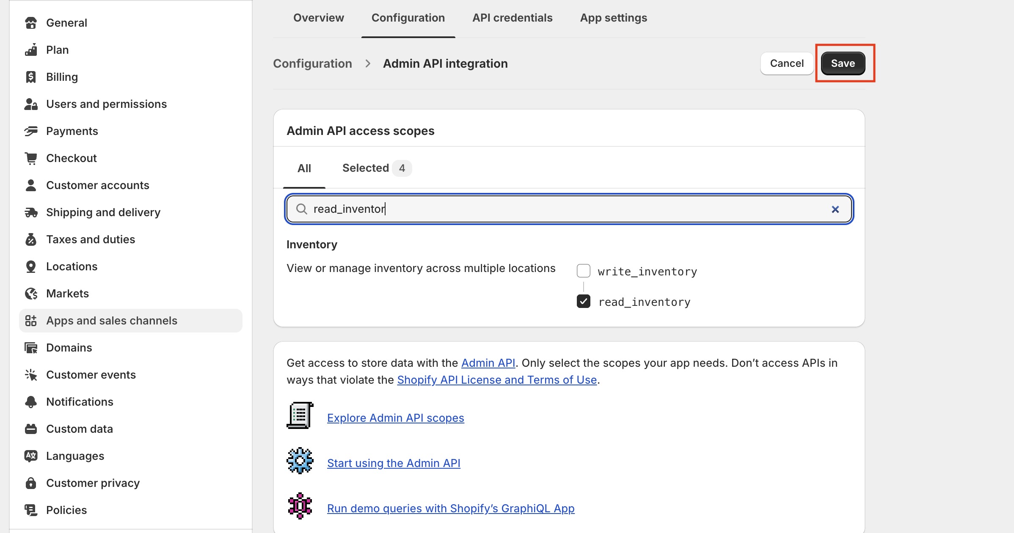The image size is (1014, 533).
Task: Open Shopify API License and Terms link
Action: coord(496,380)
